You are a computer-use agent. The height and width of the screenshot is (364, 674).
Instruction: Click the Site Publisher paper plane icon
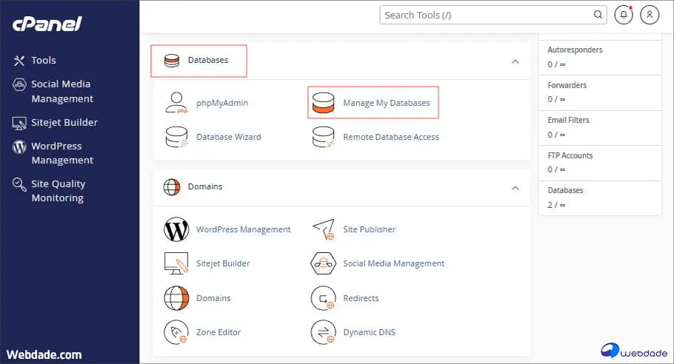tap(323, 229)
